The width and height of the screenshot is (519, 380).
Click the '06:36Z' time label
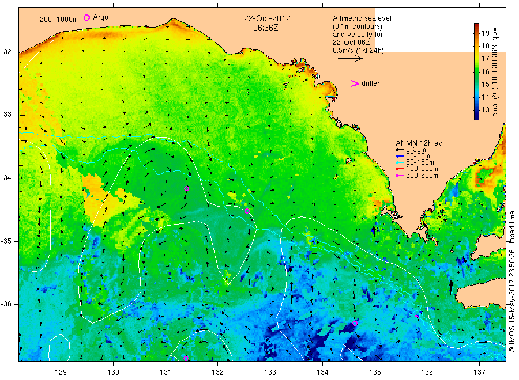265,28
